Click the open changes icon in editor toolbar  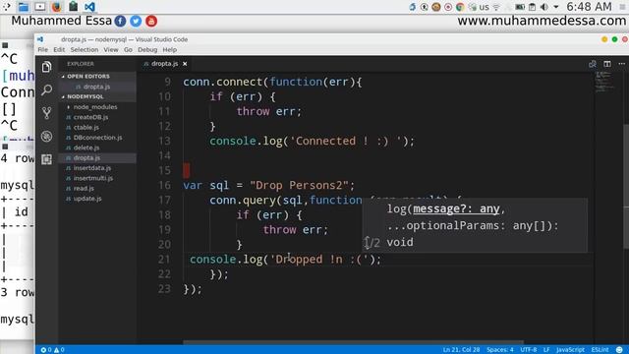(x=592, y=64)
